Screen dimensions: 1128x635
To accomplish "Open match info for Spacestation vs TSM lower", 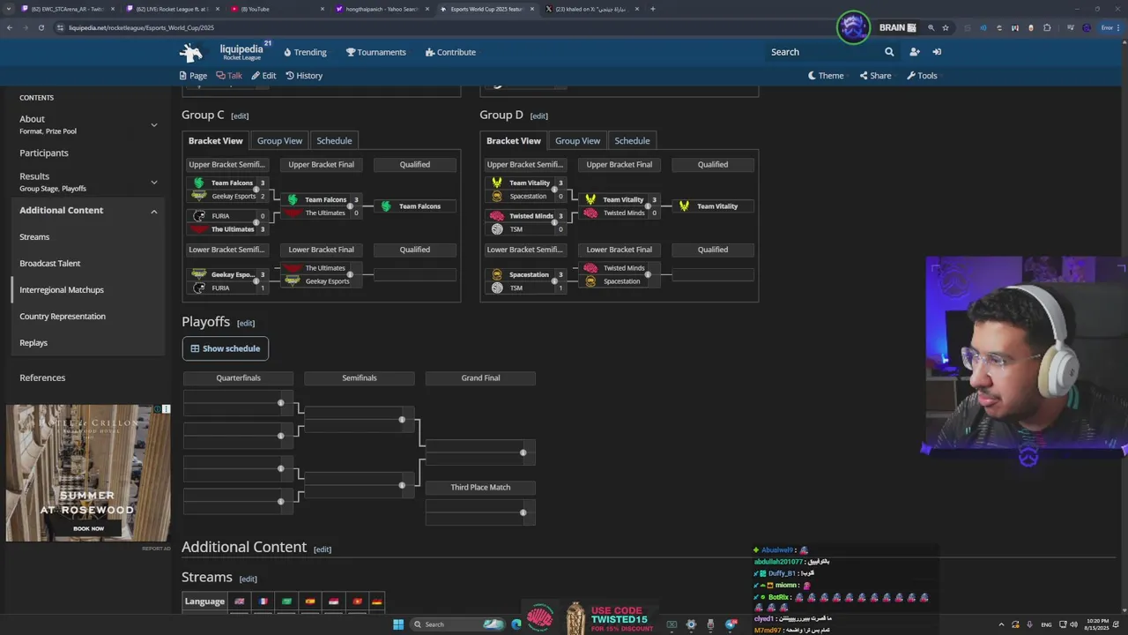I will click(554, 281).
